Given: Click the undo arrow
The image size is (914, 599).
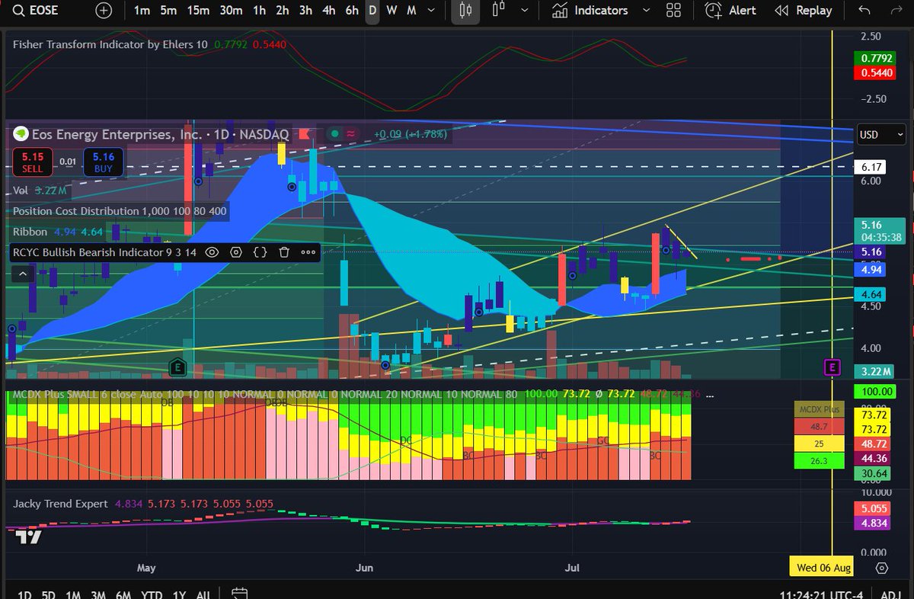Looking at the screenshot, I should point(864,11).
